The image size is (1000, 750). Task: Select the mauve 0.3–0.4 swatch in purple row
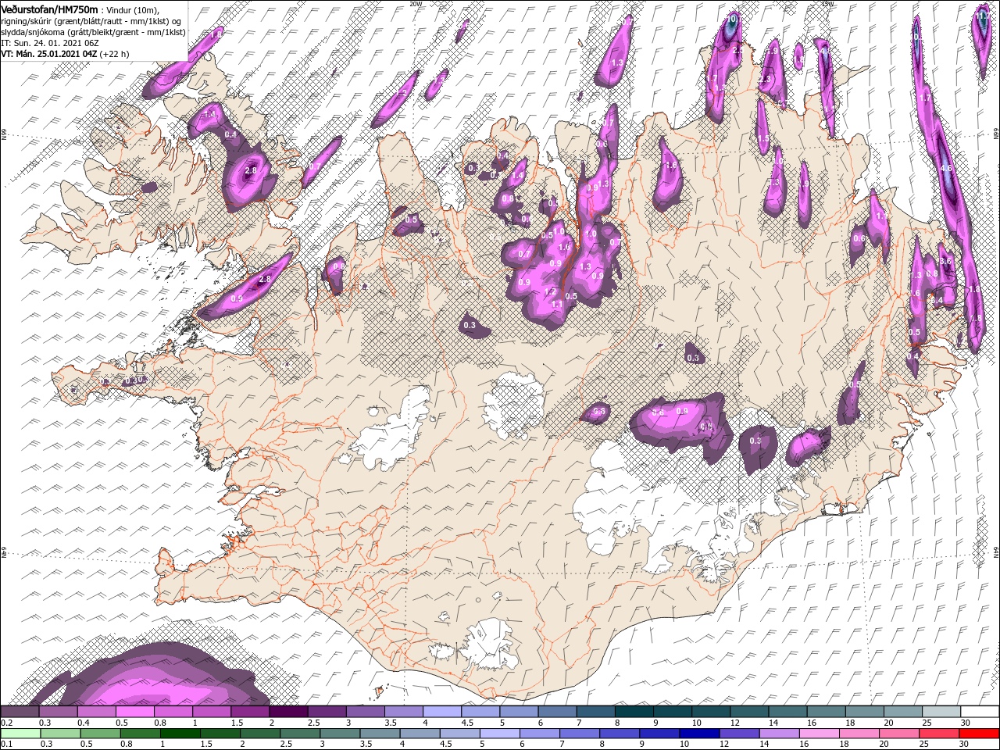coord(59,712)
